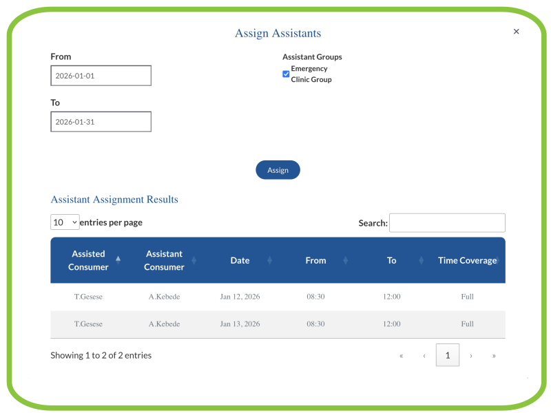Click the From date field
Image resolution: width=551 pixels, height=413 pixels.
101,75
